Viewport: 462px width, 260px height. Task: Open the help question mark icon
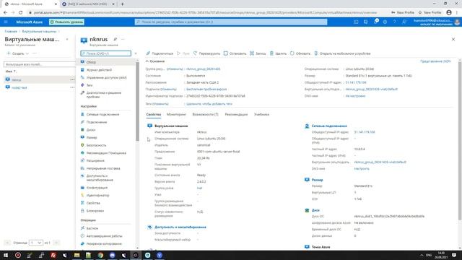pos(395,22)
